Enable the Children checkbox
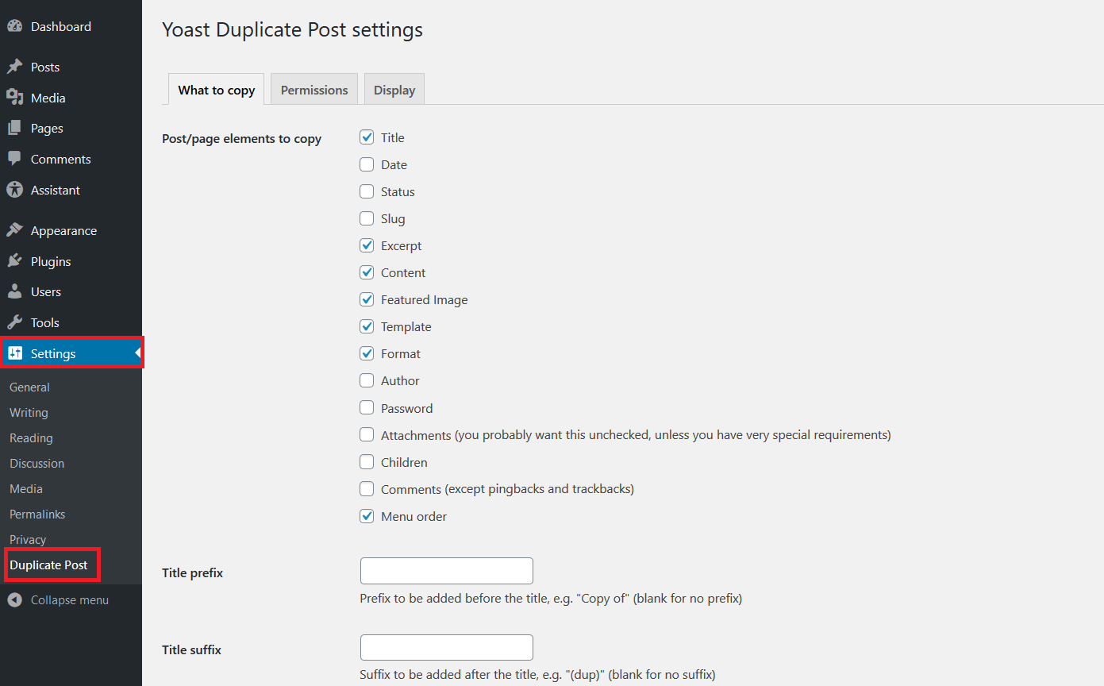The height and width of the screenshot is (686, 1104). pyautogui.click(x=367, y=462)
